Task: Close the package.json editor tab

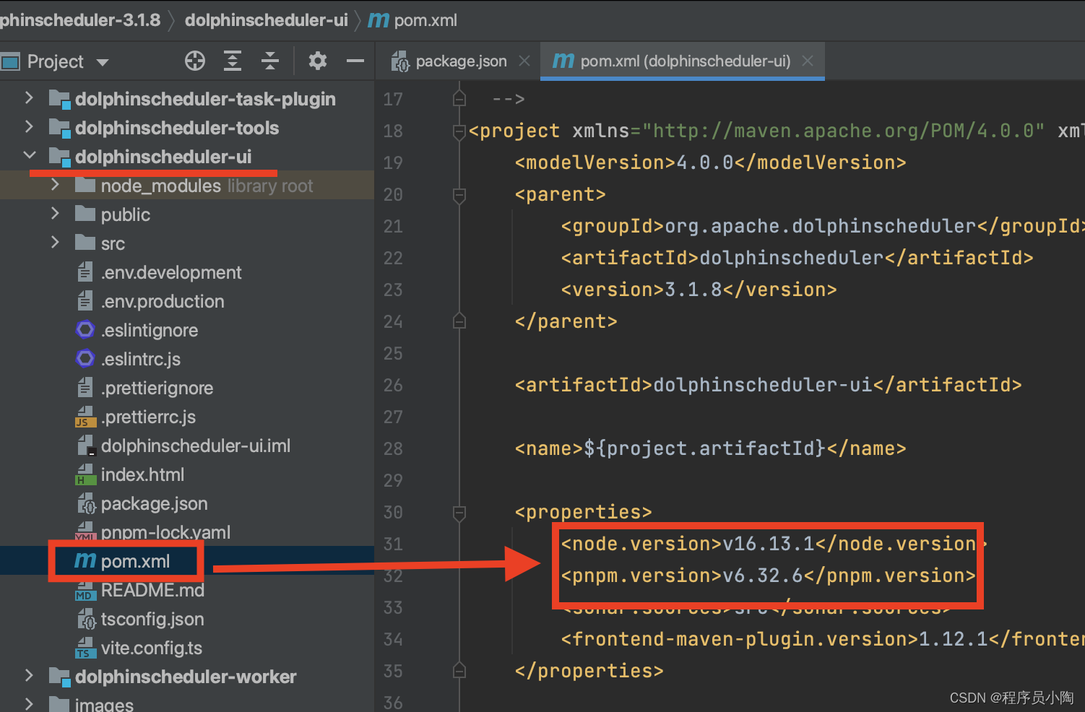Action: coord(524,61)
